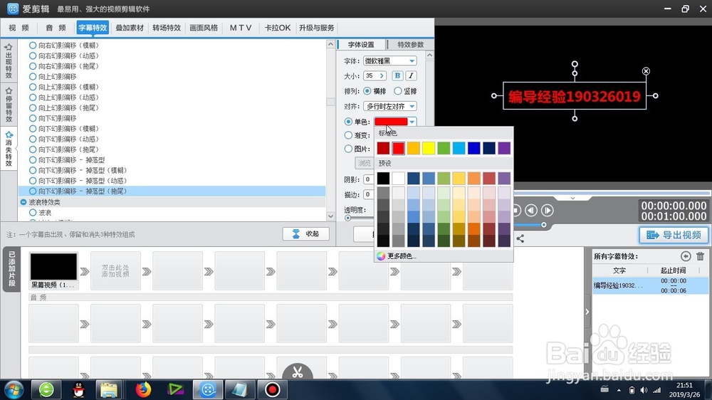
Task: Open the disappear effects side tab
Action: click(9, 149)
